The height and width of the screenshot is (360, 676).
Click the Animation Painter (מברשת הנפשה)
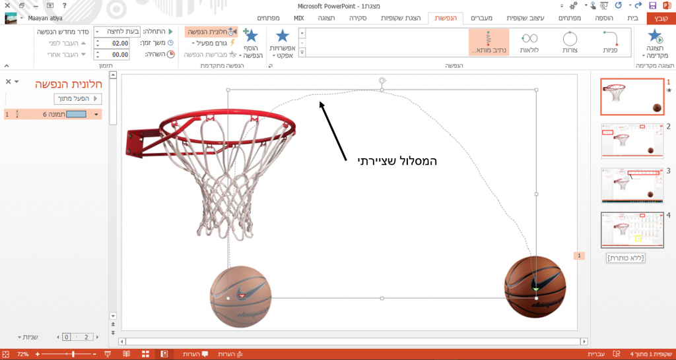[x=211, y=54]
